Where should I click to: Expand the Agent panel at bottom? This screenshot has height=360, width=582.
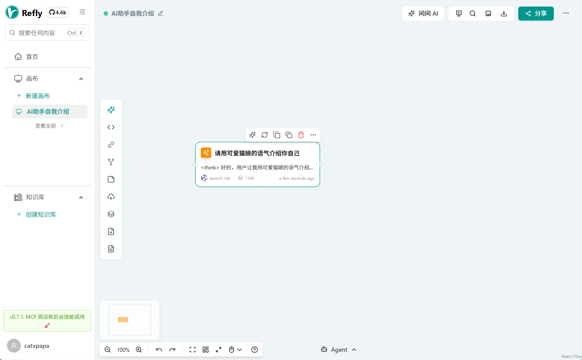339,350
